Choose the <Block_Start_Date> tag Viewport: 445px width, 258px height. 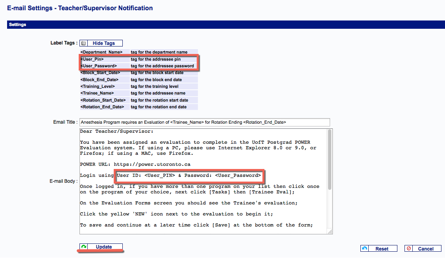coord(100,73)
